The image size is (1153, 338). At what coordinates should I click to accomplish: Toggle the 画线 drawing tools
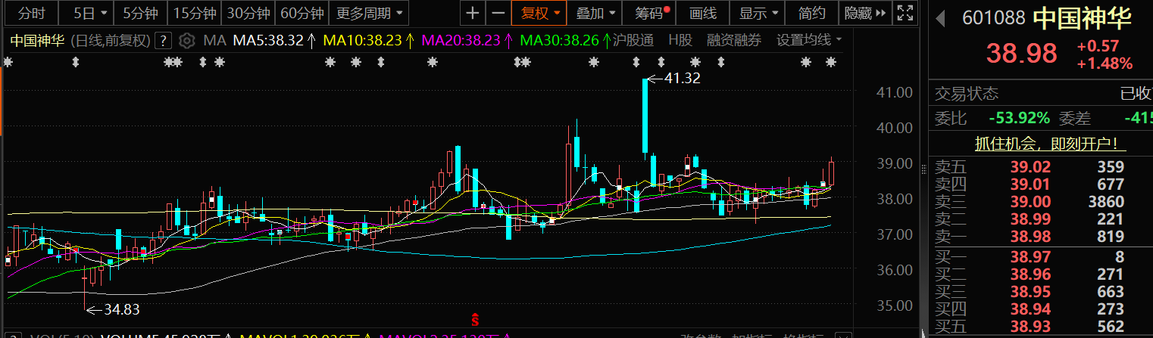(x=702, y=13)
